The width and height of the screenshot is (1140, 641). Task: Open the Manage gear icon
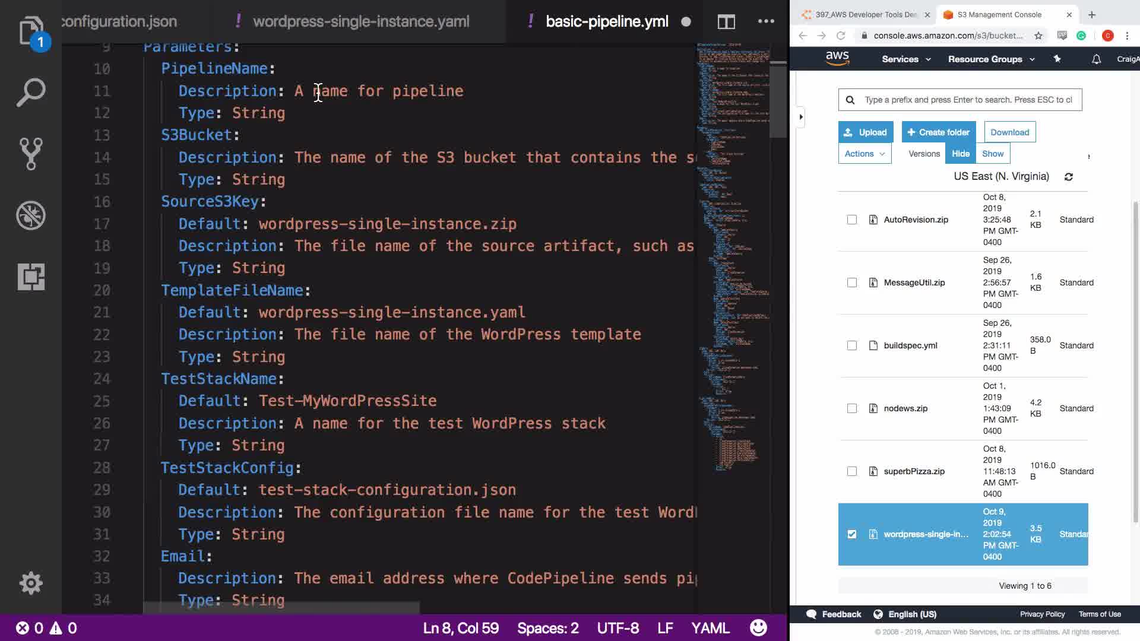tap(31, 583)
